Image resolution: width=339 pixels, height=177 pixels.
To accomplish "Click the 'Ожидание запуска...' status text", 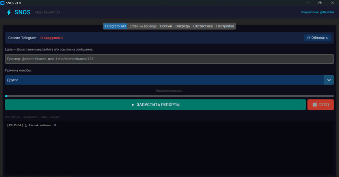I will click(169, 90).
